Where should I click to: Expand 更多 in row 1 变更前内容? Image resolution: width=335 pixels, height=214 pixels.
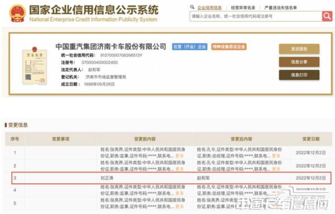pyautogui.click(x=180, y=156)
